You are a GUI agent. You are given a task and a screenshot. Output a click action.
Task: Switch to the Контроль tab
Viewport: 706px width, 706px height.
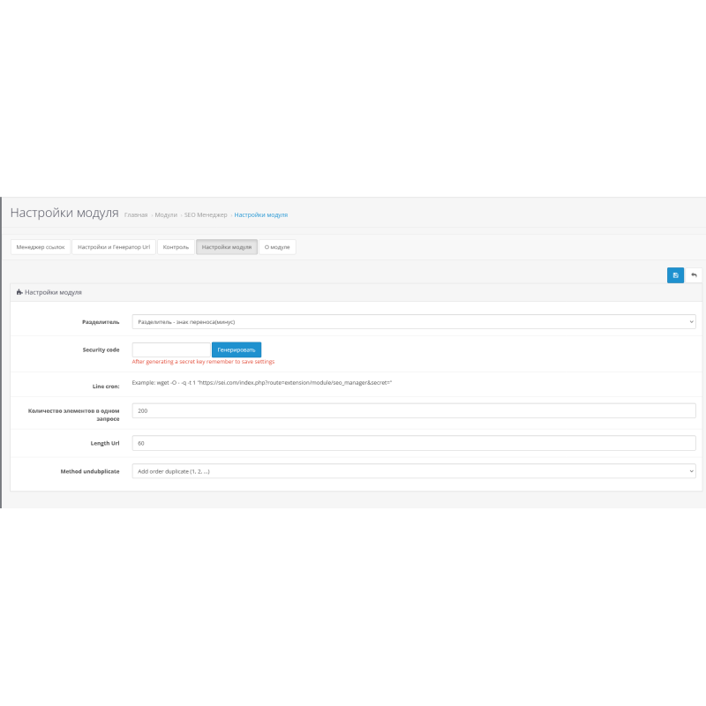[175, 247]
